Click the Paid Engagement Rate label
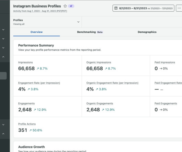 [168, 83]
